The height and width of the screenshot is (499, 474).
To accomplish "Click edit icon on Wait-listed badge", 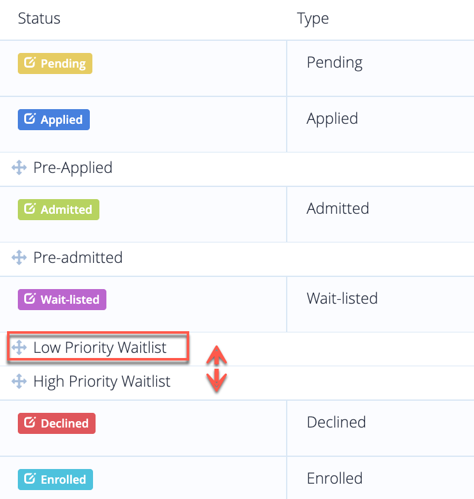I will [30, 299].
